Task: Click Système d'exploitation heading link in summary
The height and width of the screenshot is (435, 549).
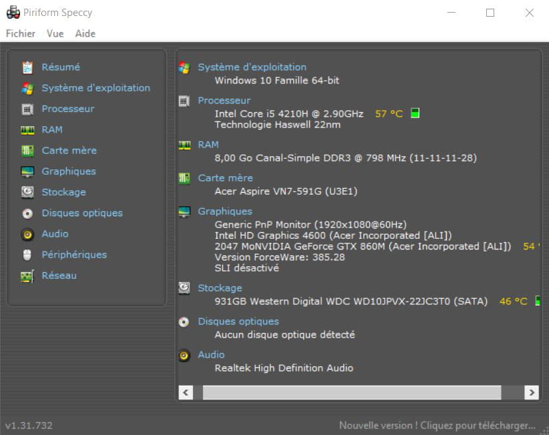Action: pyautogui.click(x=252, y=67)
